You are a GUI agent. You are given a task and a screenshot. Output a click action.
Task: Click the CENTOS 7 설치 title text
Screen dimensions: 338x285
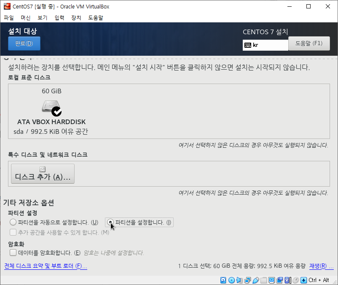(266, 32)
